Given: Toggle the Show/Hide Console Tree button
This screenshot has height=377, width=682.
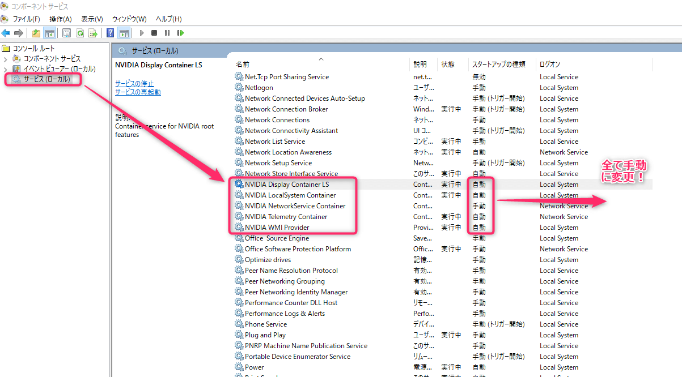Looking at the screenshot, I should [x=50, y=33].
